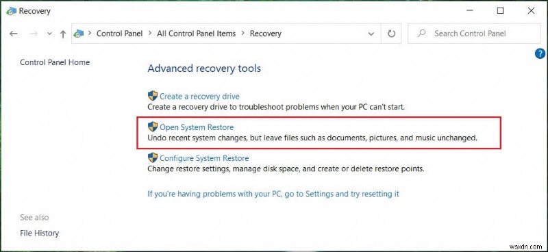The image size is (548, 252).
Task: Select All Control Panel Items in the breadcrumb
Action: coord(196,34)
